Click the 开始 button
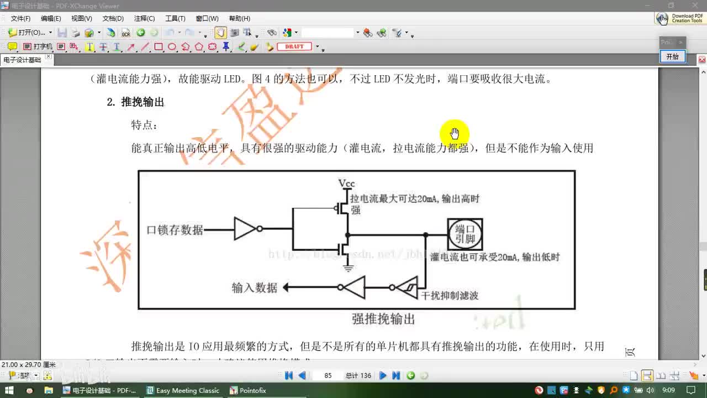 point(672,56)
